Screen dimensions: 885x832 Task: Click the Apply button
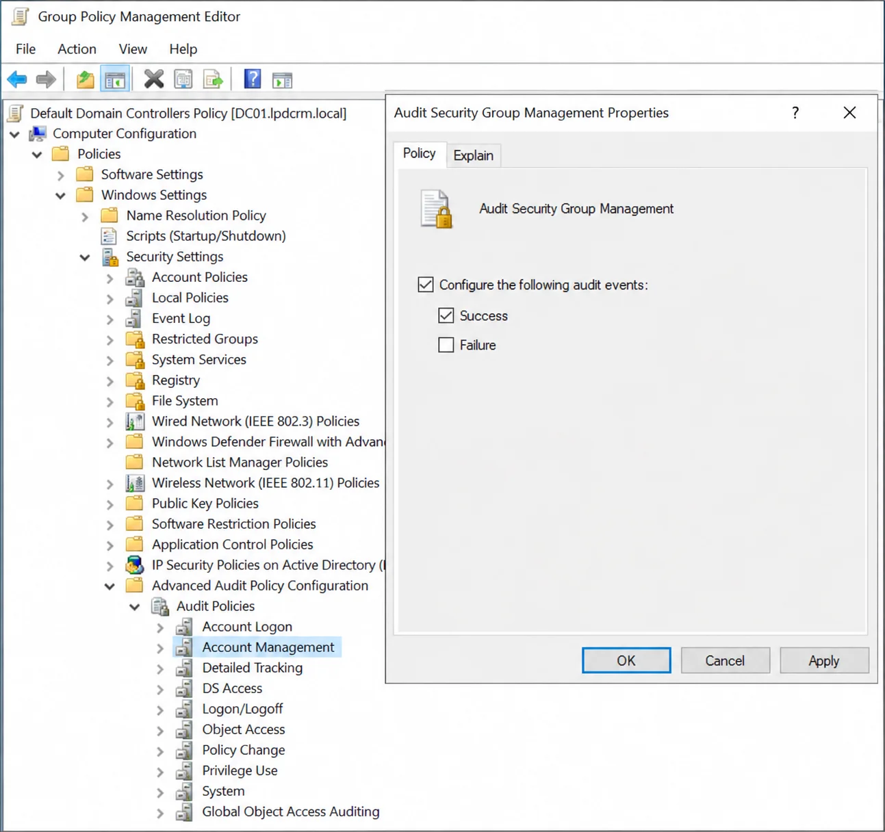pos(824,660)
